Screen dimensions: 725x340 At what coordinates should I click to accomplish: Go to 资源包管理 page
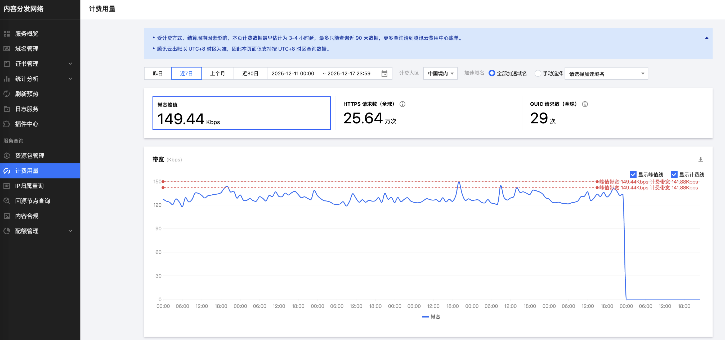pyautogui.click(x=30, y=156)
